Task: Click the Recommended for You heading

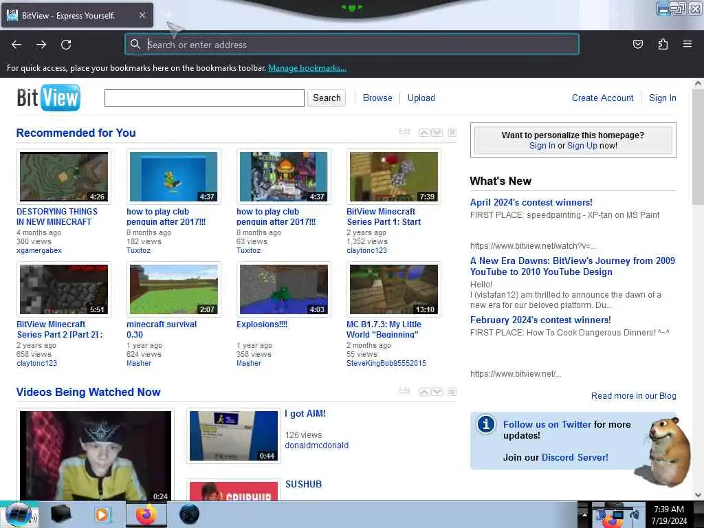Action: click(x=76, y=133)
